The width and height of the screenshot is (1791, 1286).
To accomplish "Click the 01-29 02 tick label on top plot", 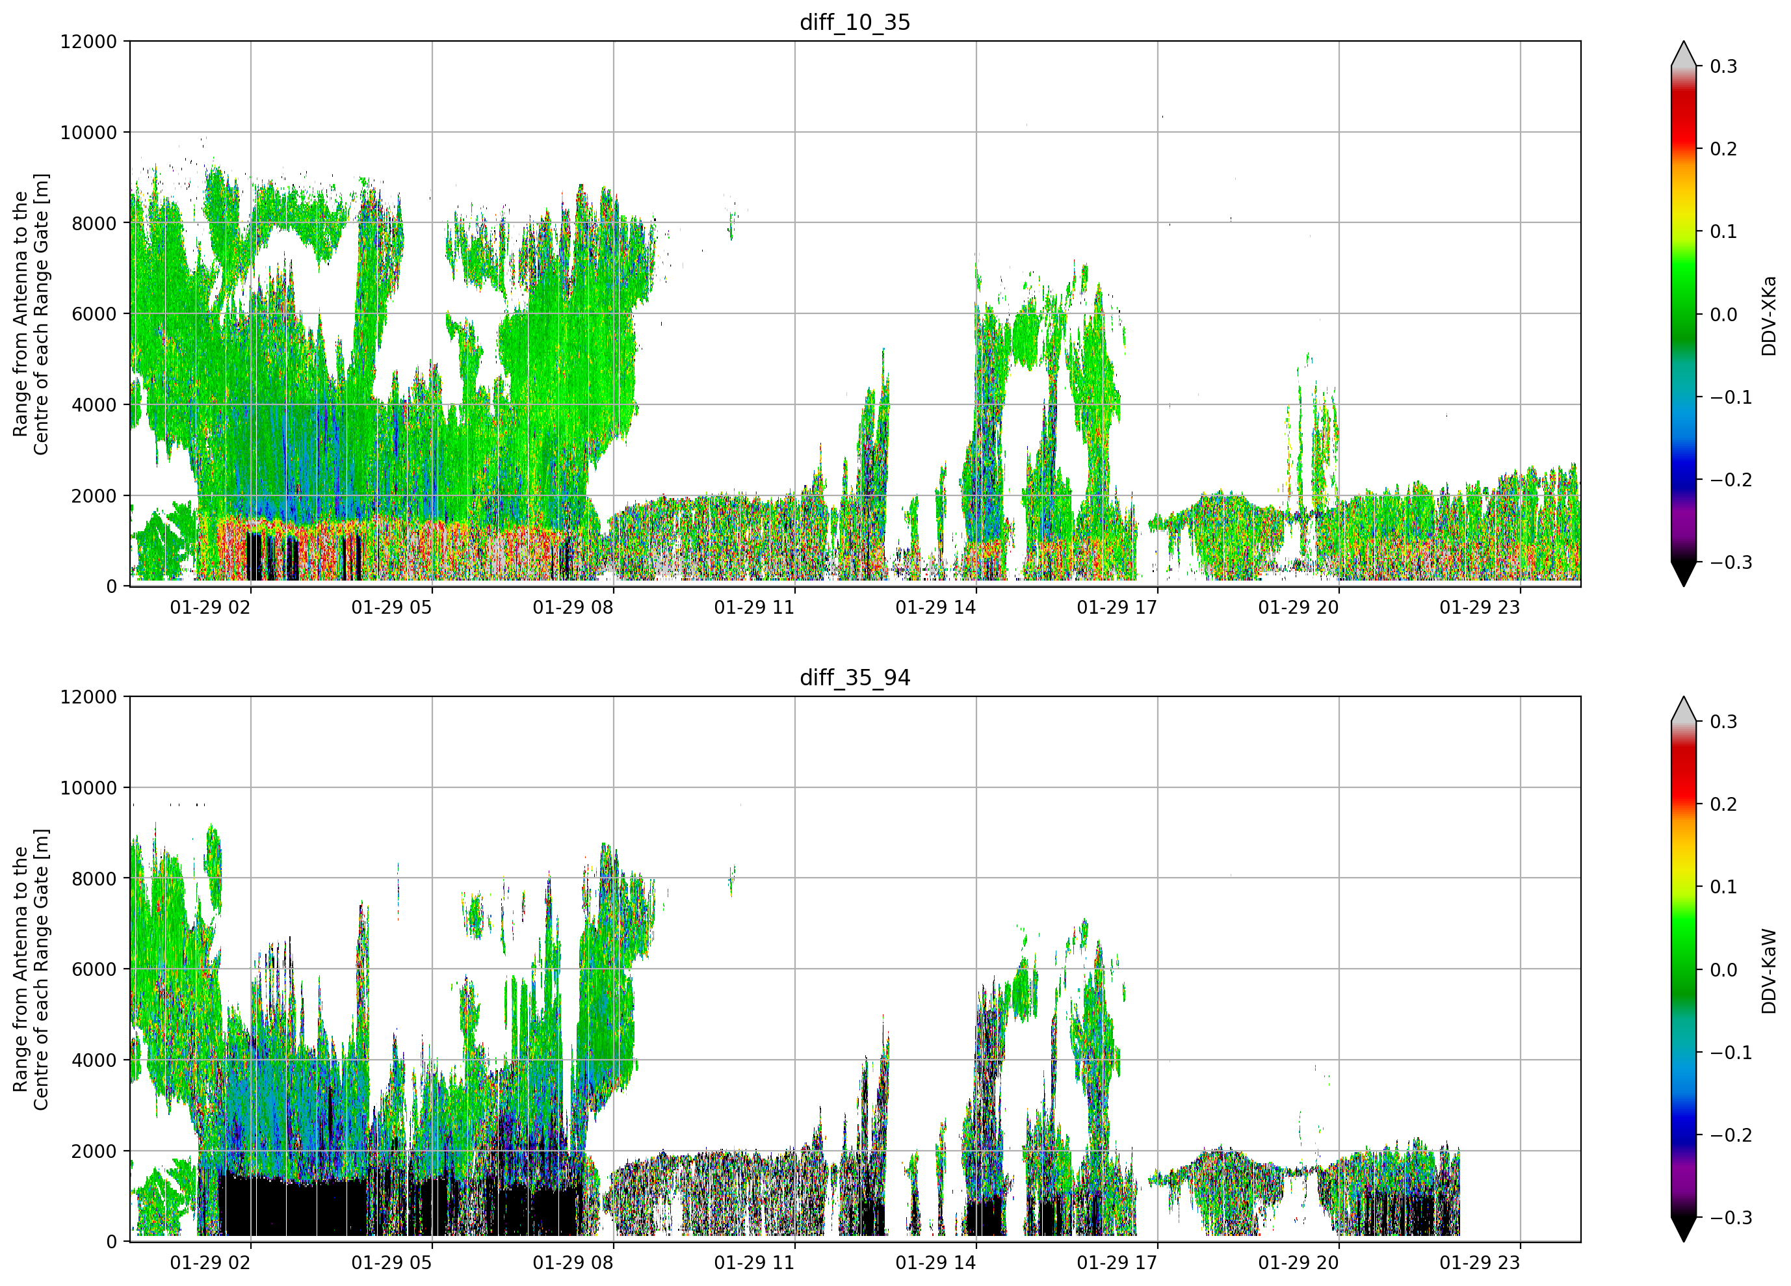I will (x=210, y=607).
